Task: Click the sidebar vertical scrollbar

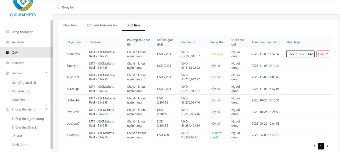Action: [52, 84]
